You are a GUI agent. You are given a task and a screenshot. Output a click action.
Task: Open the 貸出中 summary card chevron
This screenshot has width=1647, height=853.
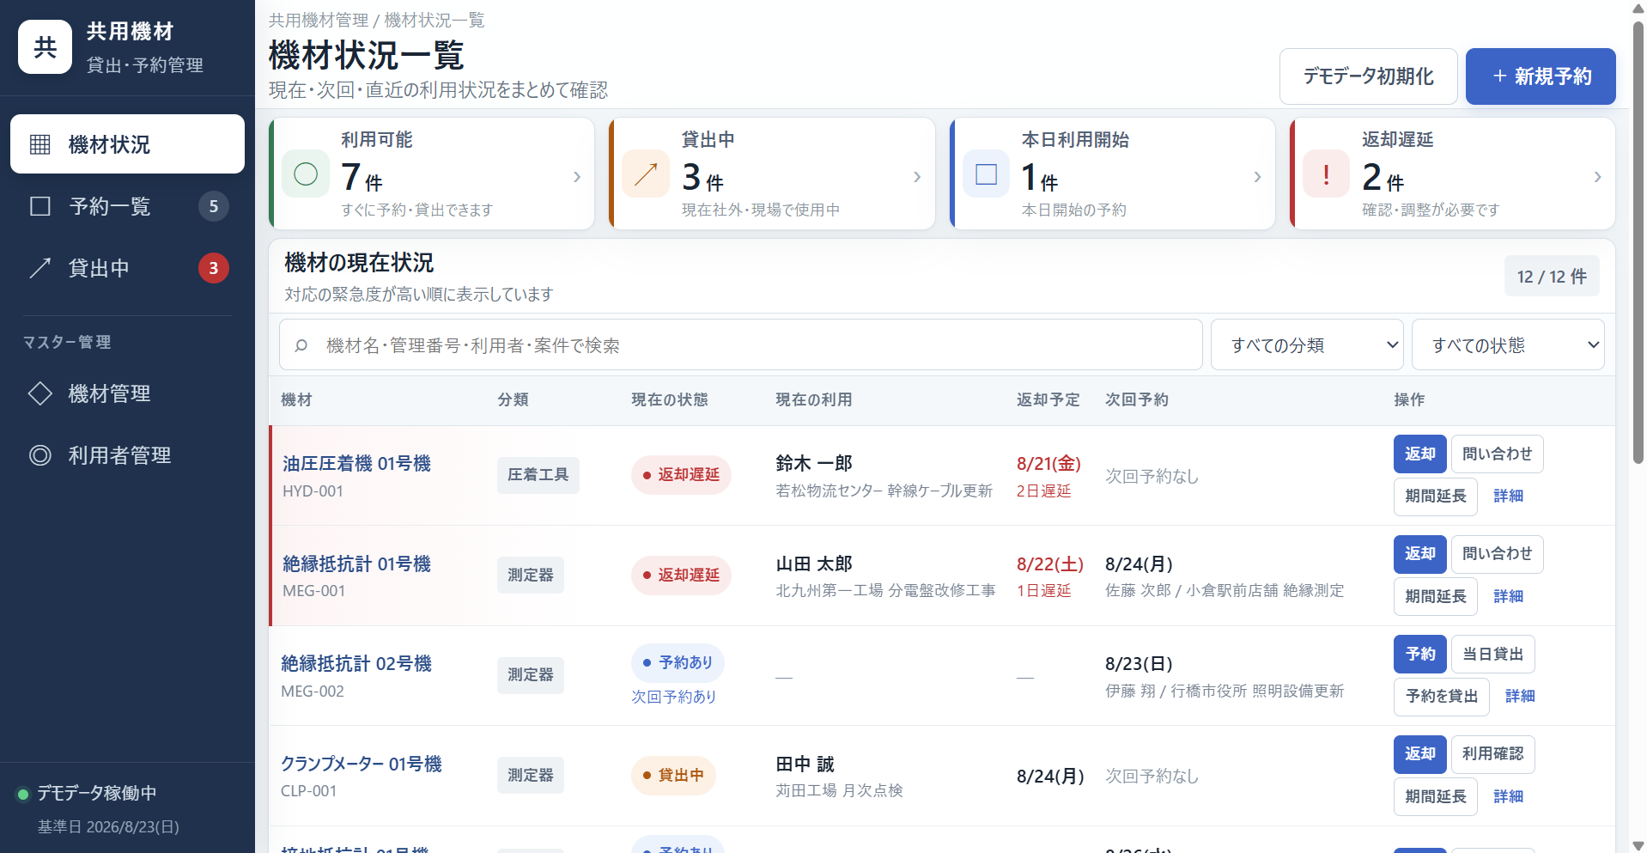pos(917,177)
